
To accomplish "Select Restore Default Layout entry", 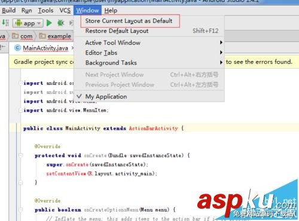I will tap(149, 31).
